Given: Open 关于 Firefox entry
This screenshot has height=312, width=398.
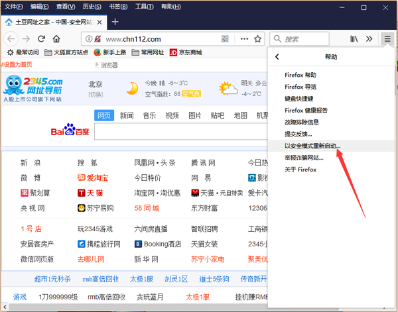Looking at the screenshot, I should 332,170.
